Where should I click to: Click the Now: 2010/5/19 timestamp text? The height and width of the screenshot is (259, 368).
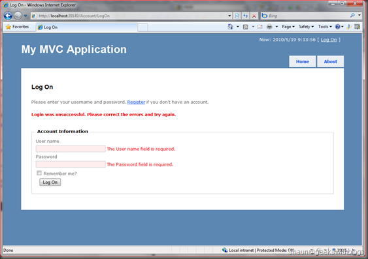click(x=287, y=40)
